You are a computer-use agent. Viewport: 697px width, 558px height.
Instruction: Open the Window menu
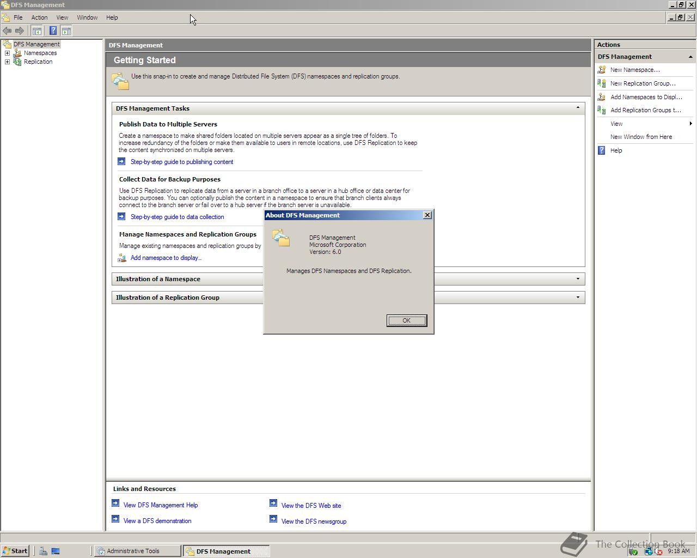click(x=87, y=17)
